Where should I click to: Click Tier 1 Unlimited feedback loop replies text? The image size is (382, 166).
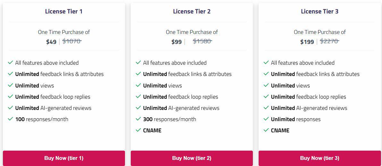pyautogui.click(x=53, y=97)
